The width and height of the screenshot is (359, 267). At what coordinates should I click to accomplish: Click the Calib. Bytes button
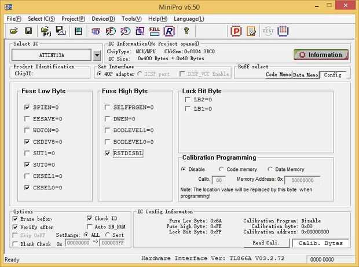pos(321,243)
